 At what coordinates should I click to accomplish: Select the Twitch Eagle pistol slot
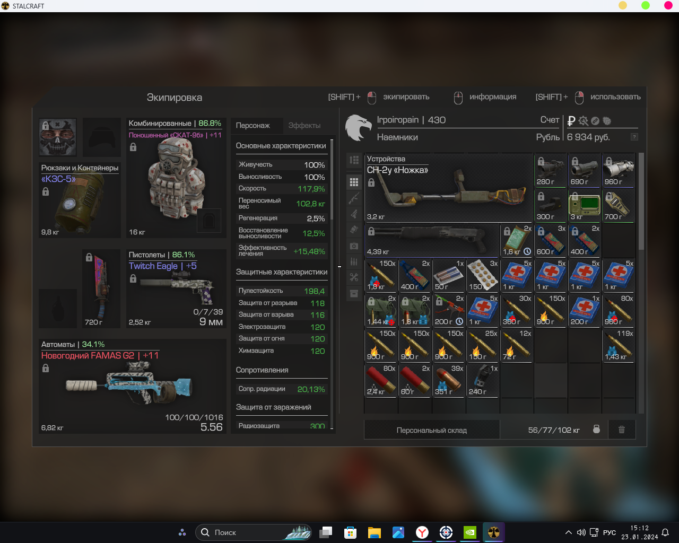176,288
